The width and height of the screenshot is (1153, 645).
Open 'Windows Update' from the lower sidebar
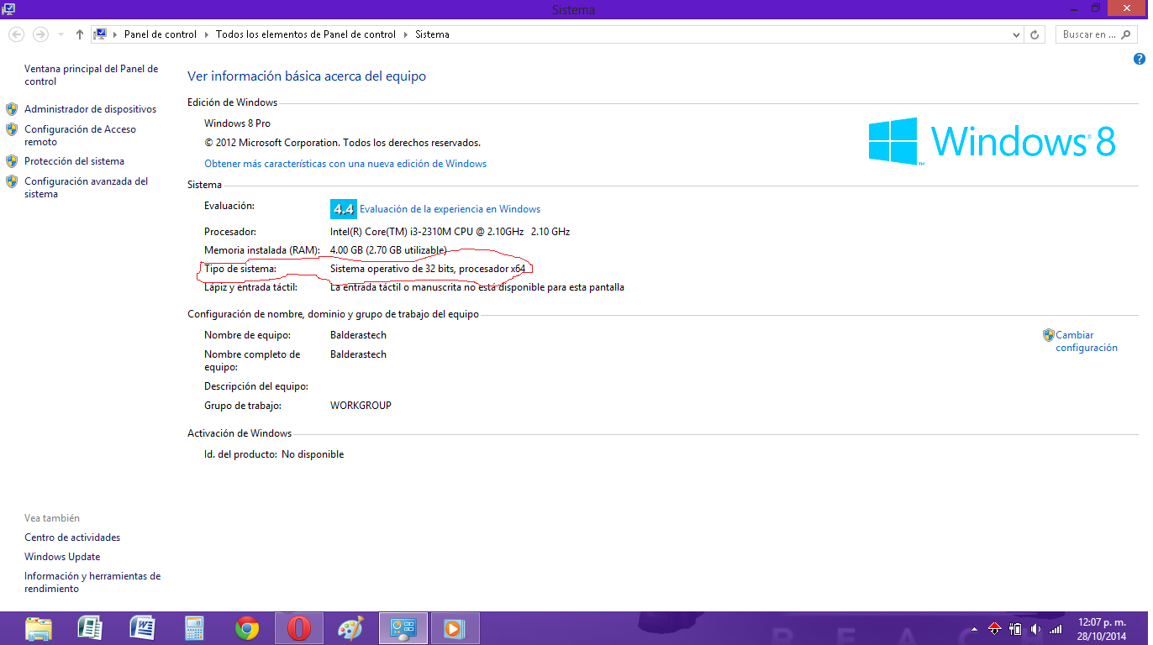tap(61, 556)
